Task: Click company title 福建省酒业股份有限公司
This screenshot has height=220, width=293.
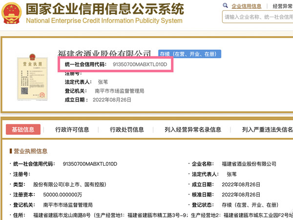Action: pyautogui.click(x=104, y=53)
